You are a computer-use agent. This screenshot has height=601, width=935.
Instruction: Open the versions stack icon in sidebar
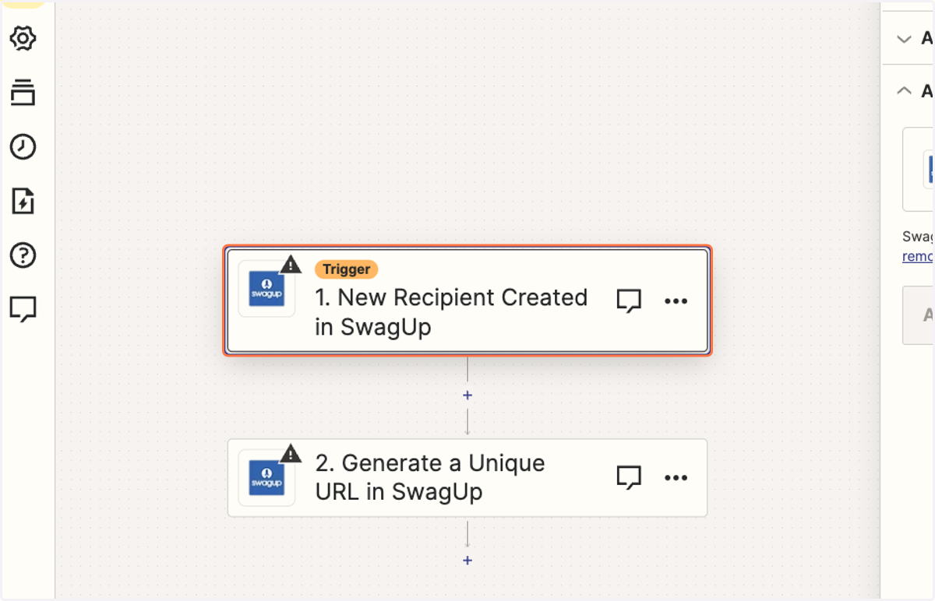[23, 93]
